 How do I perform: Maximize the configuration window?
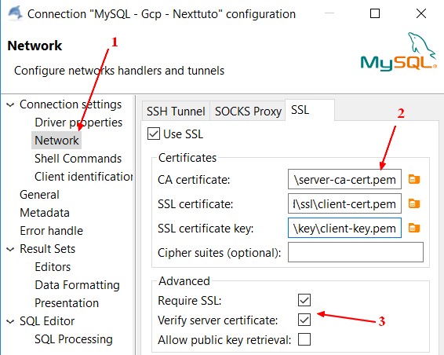click(x=375, y=13)
